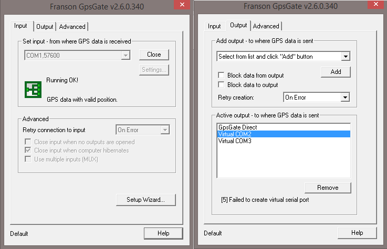387x249 pixels.
Task: Click Help in the right window
Action: pos(357,233)
